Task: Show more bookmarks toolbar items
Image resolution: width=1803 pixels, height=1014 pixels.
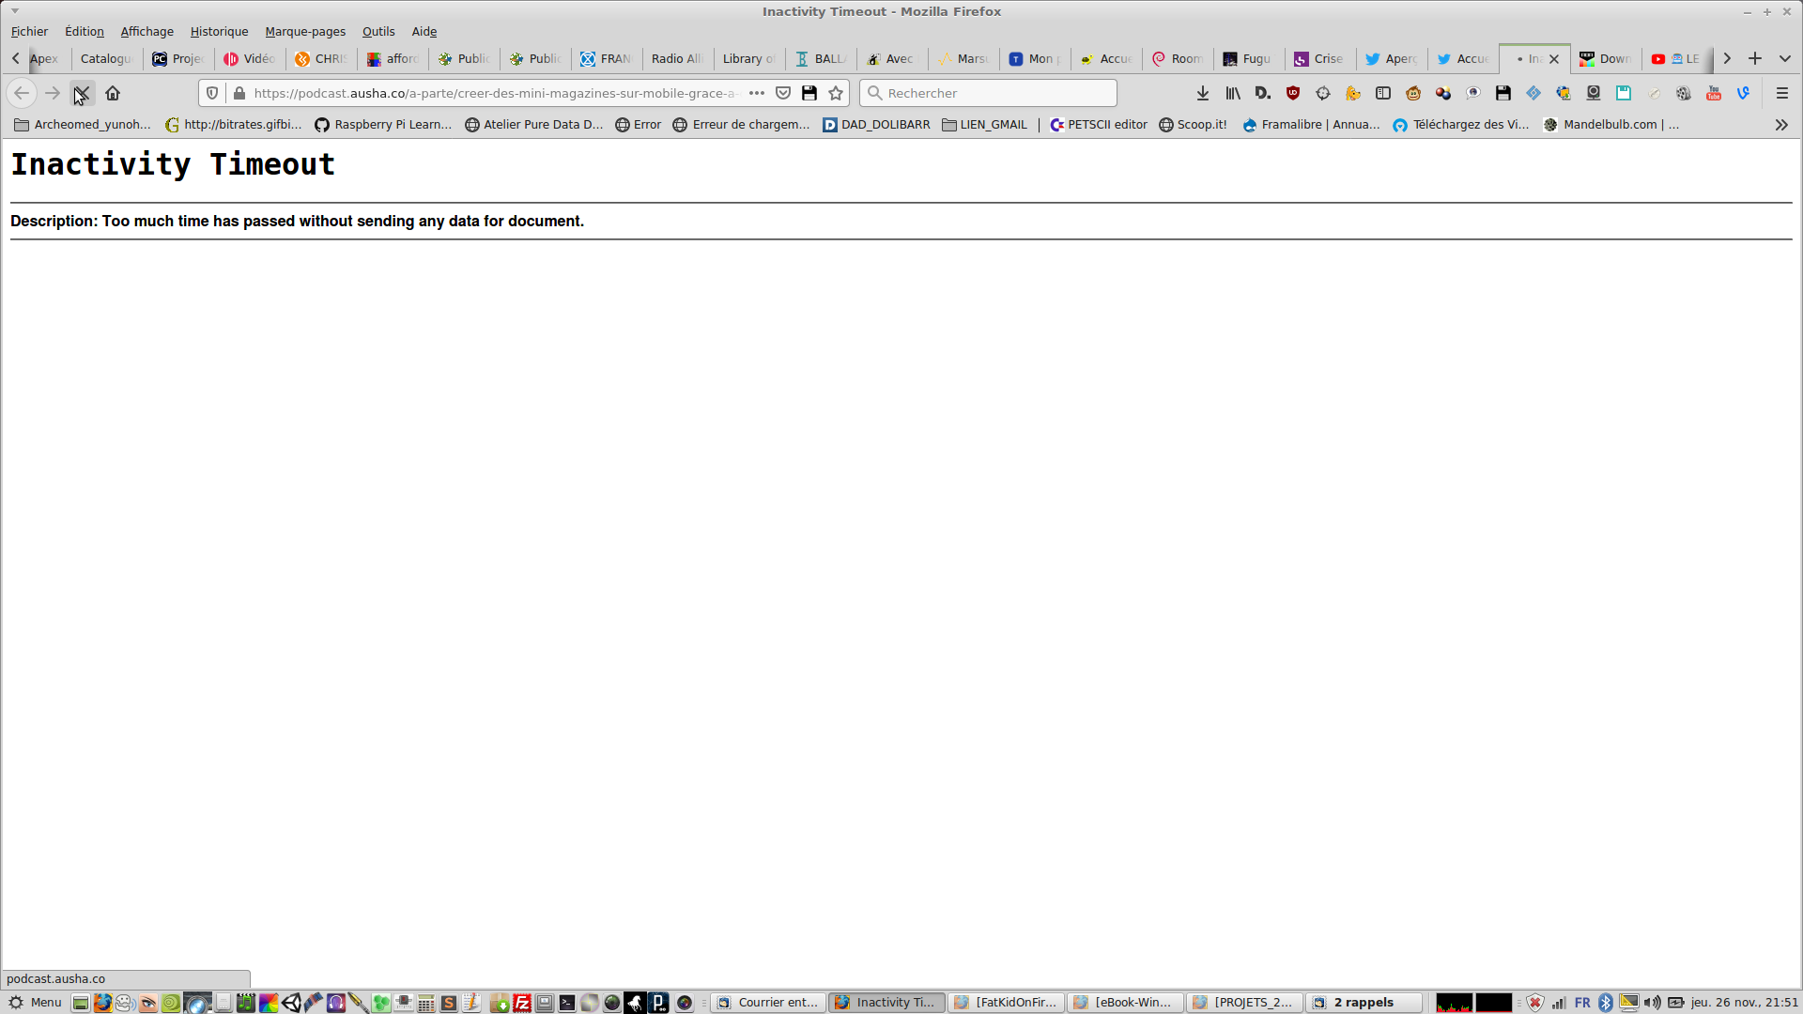Action: 1780,125
